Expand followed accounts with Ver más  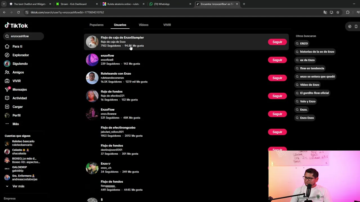[x=15, y=186]
